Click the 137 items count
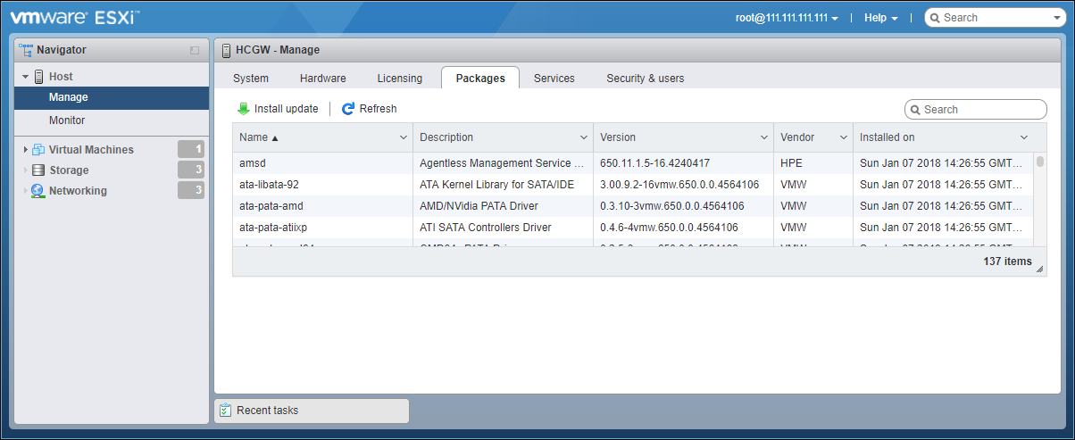 [1007, 262]
